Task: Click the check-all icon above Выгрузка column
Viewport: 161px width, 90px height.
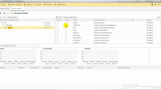Action: pyautogui.click(x=57, y=17)
